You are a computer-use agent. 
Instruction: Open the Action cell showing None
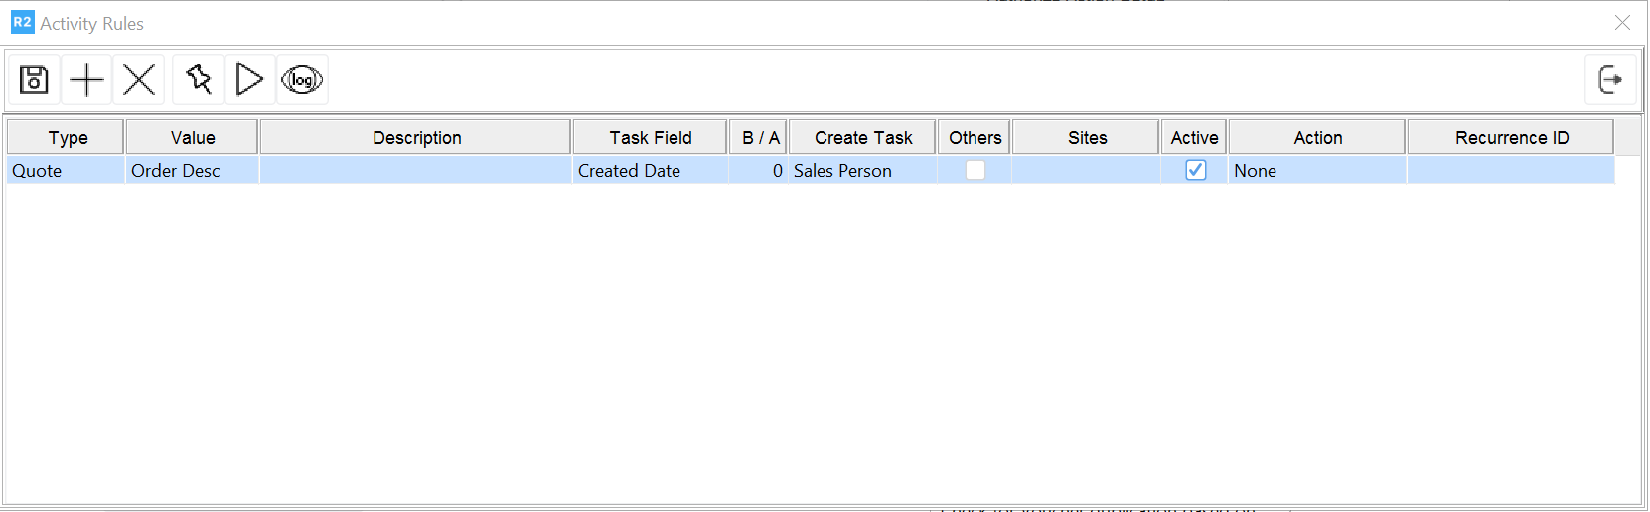[1316, 171]
